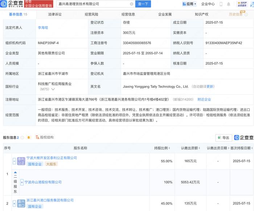Image resolution: width=254 pixels, height=211 pixels.
Task: Open 宁波大榭开发区泰利公正有限公司 link
Action: (52, 158)
